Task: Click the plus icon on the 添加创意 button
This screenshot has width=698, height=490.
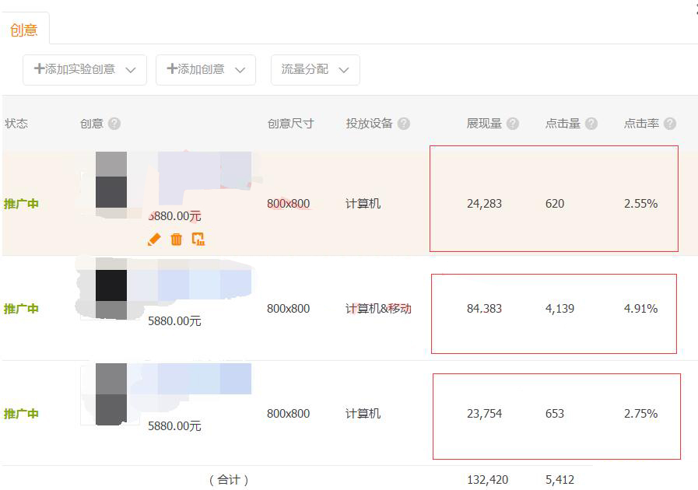Action: point(172,69)
